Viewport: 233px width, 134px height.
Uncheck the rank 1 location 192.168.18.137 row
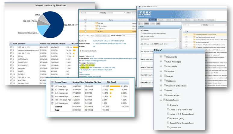(11, 47)
